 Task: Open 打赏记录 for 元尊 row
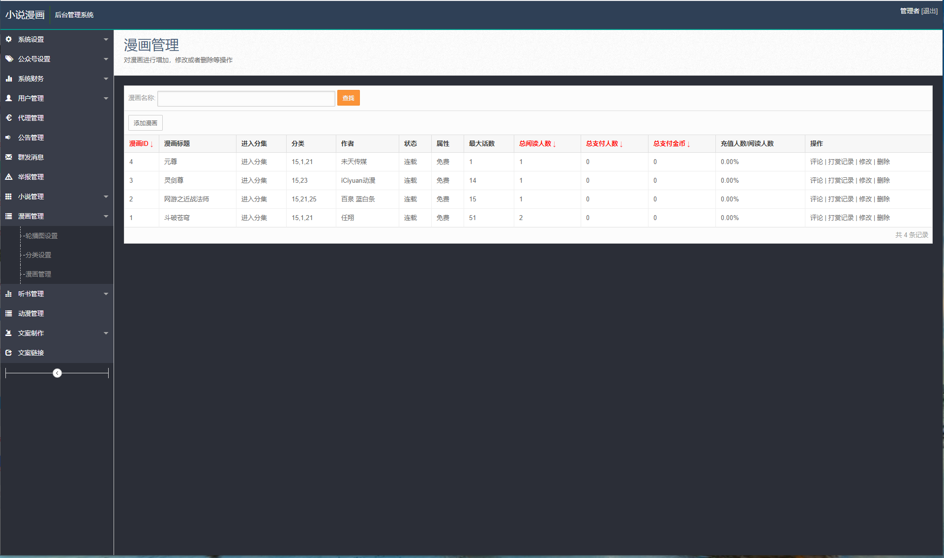841,162
